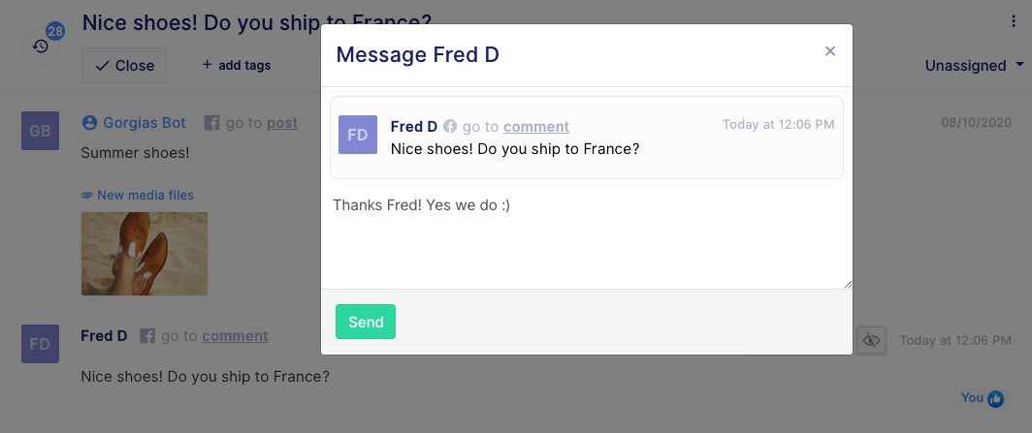Image resolution: width=1032 pixels, height=433 pixels.
Task: Follow the go to post link
Action: (282, 123)
